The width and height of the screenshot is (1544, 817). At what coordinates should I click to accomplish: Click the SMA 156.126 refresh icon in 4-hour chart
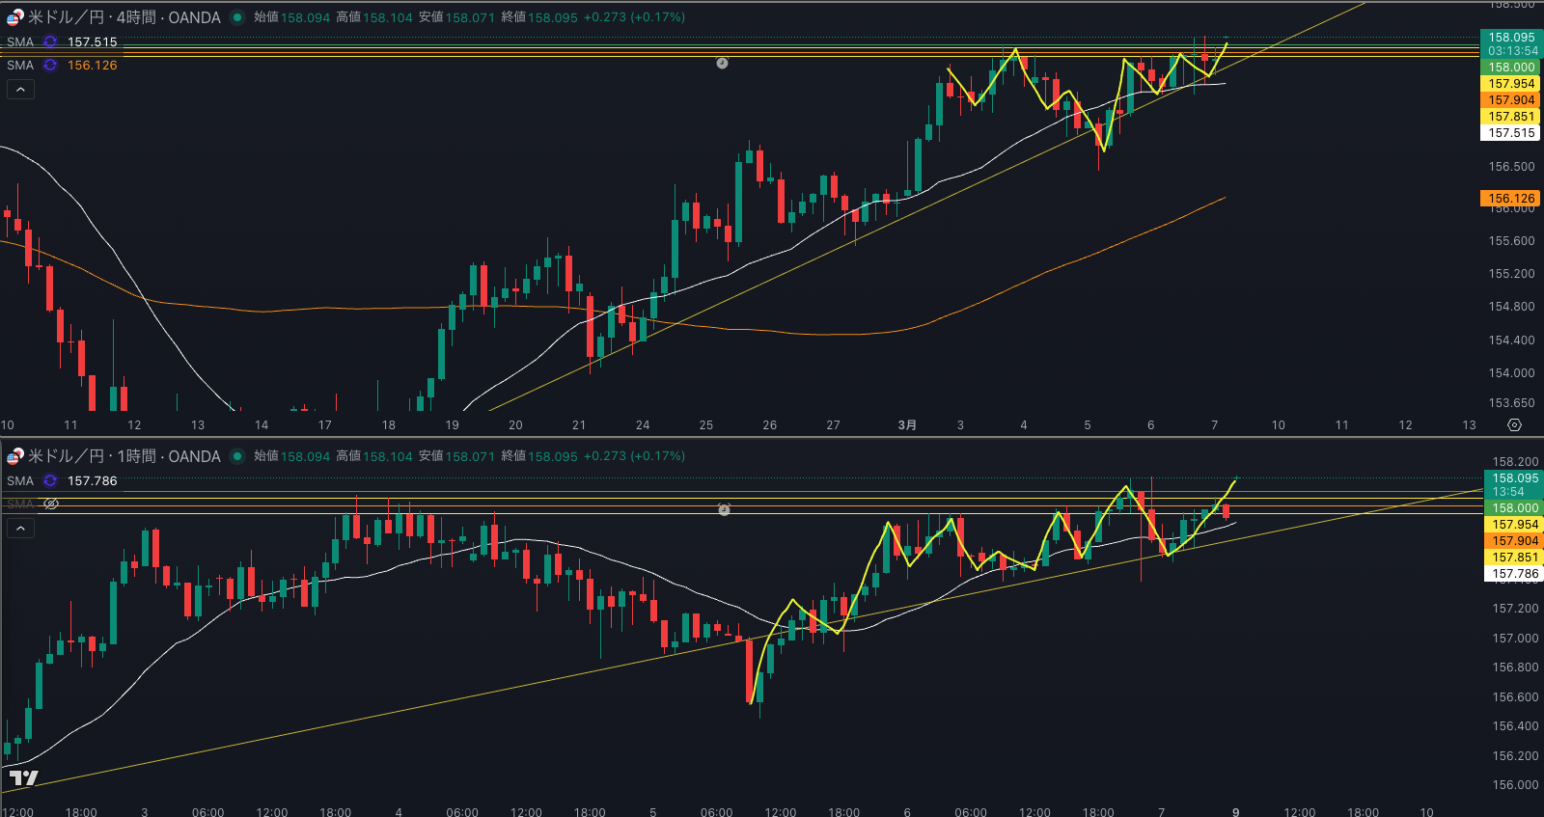[50, 66]
